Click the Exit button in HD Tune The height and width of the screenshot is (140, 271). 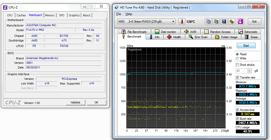pyautogui.click(x=254, y=22)
